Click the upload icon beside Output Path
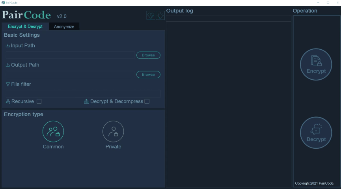The width and height of the screenshot is (341, 189). coord(7,65)
